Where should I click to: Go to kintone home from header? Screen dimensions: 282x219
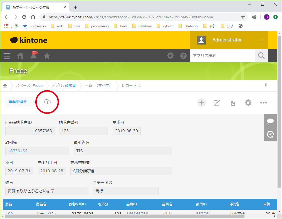click(20, 56)
